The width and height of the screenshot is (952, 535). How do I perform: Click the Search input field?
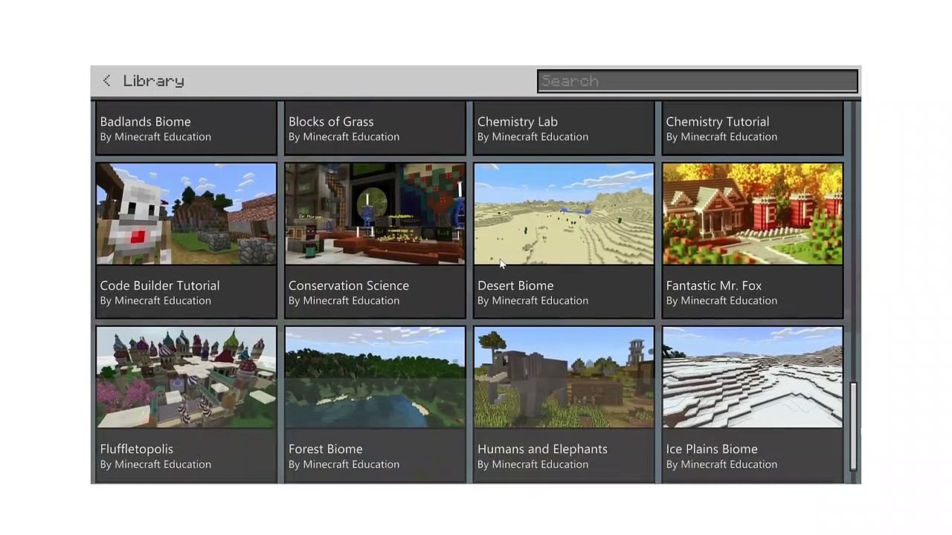(698, 81)
